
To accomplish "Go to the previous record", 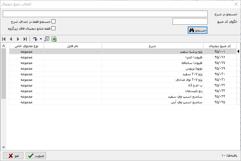I will 11,39.
